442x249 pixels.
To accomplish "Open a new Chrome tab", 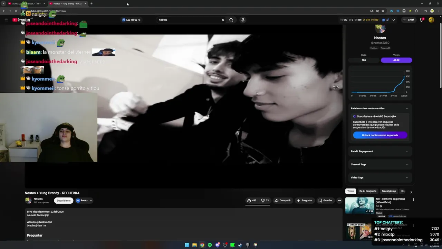I will (91, 3).
